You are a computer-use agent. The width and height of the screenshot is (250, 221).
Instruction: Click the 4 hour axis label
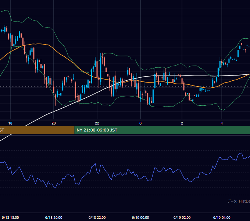[222, 123]
